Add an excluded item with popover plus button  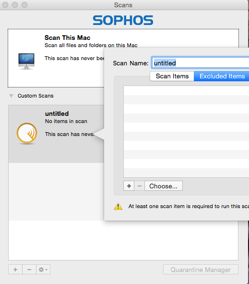coord(129,186)
